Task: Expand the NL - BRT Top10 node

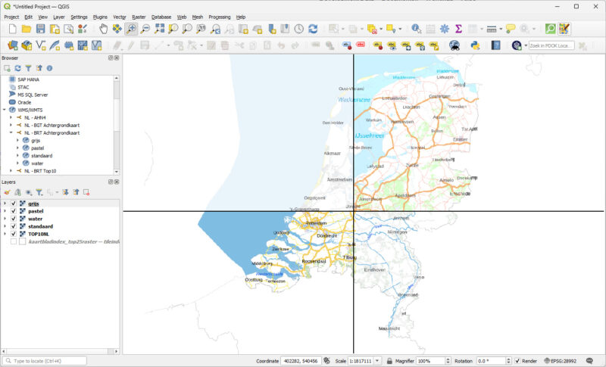Action: point(11,171)
